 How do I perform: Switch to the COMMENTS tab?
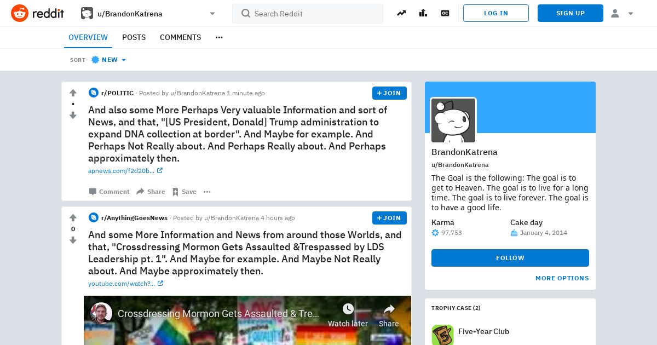pos(180,37)
